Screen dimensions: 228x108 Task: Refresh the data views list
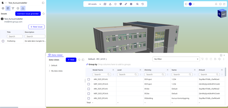79,60
